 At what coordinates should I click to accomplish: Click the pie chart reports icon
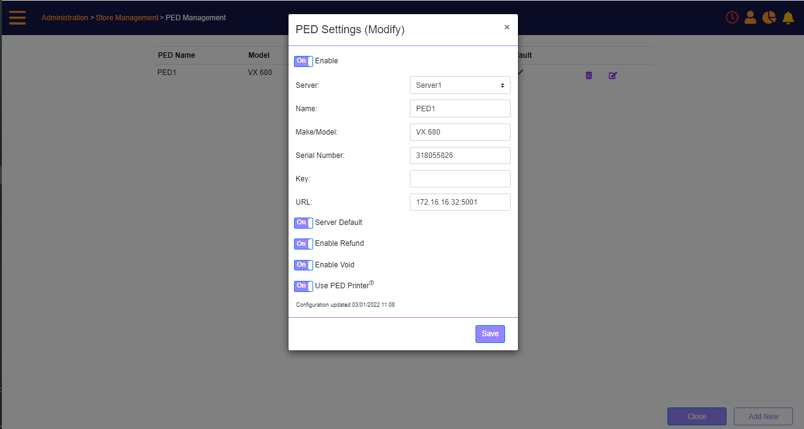[x=769, y=17]
